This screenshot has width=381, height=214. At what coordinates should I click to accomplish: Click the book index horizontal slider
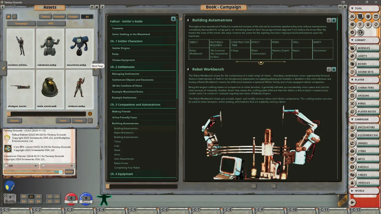click(142, 186)
